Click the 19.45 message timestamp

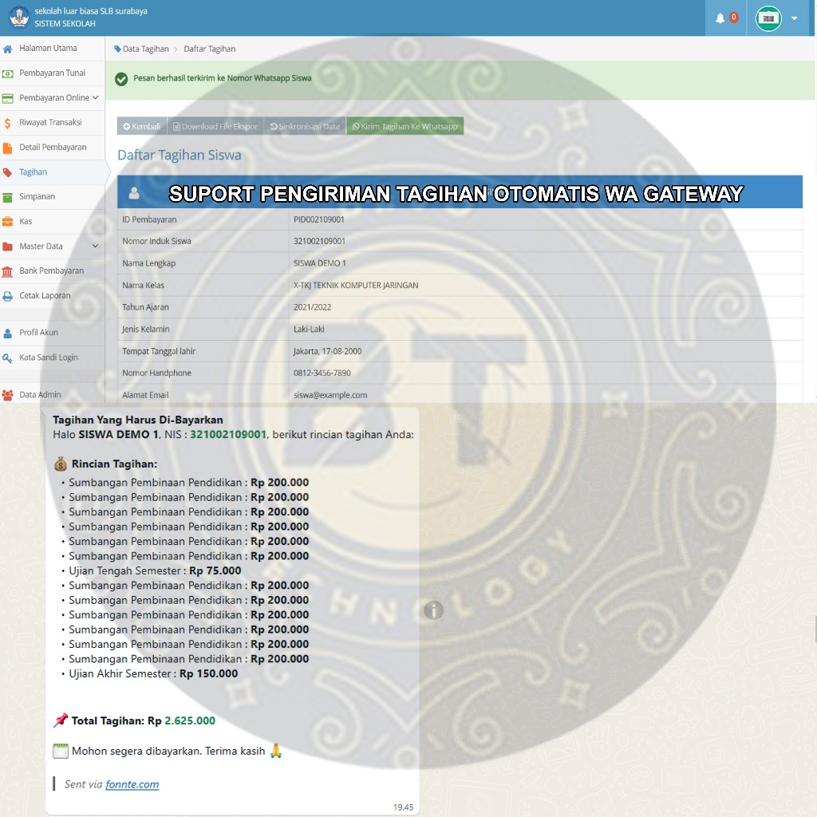coord(403,807)
